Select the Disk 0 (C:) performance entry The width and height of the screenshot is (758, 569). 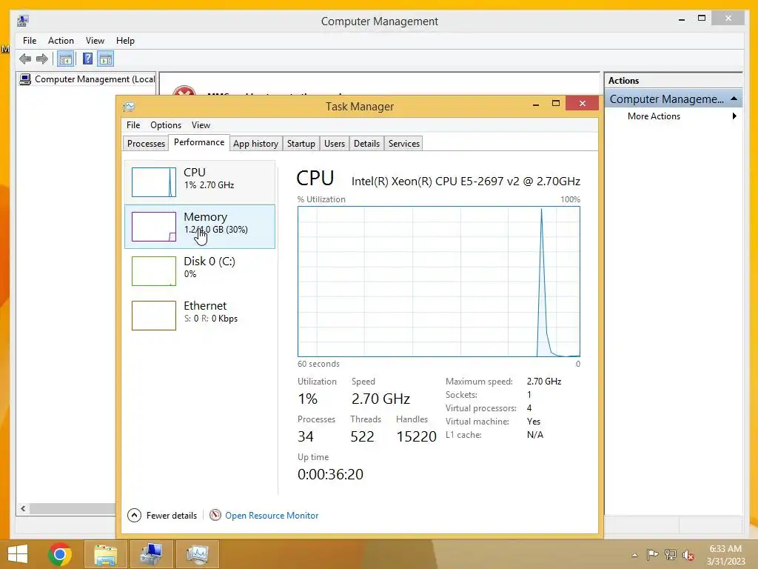pyautogui.click(x=200, y=271)
